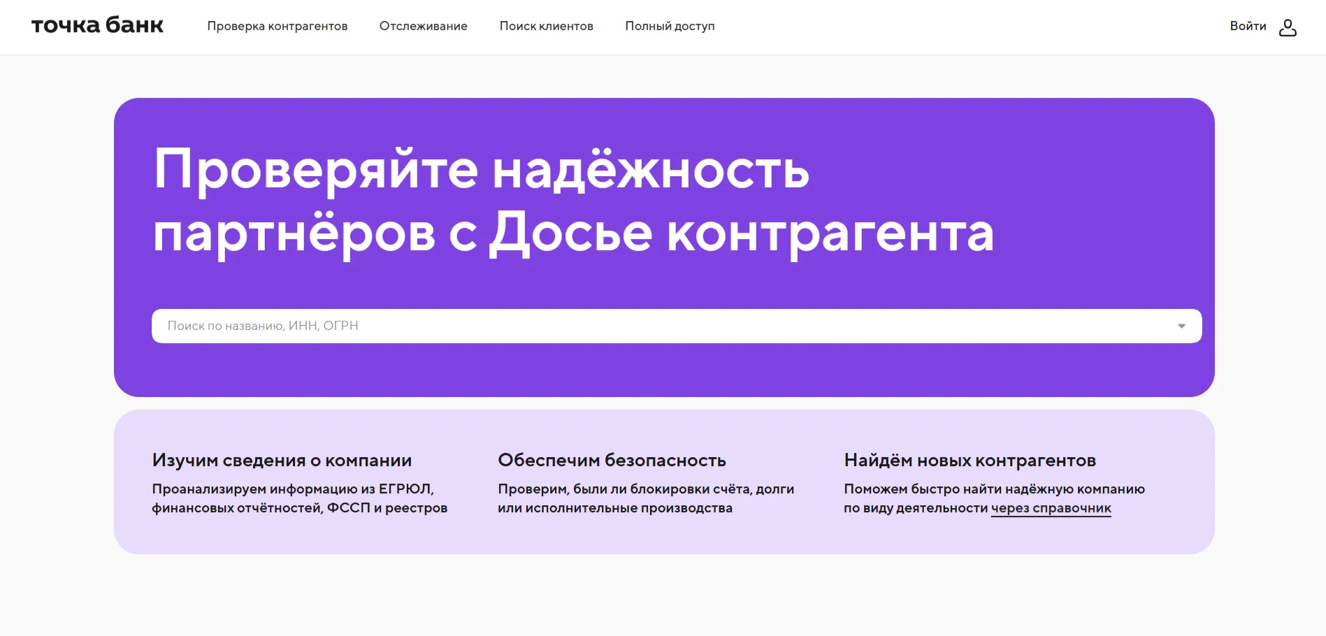The height and width of the screenshot is (636, 1326).
Task: Click the Проверяйте надёжность headline line
Action: point(481,170)
